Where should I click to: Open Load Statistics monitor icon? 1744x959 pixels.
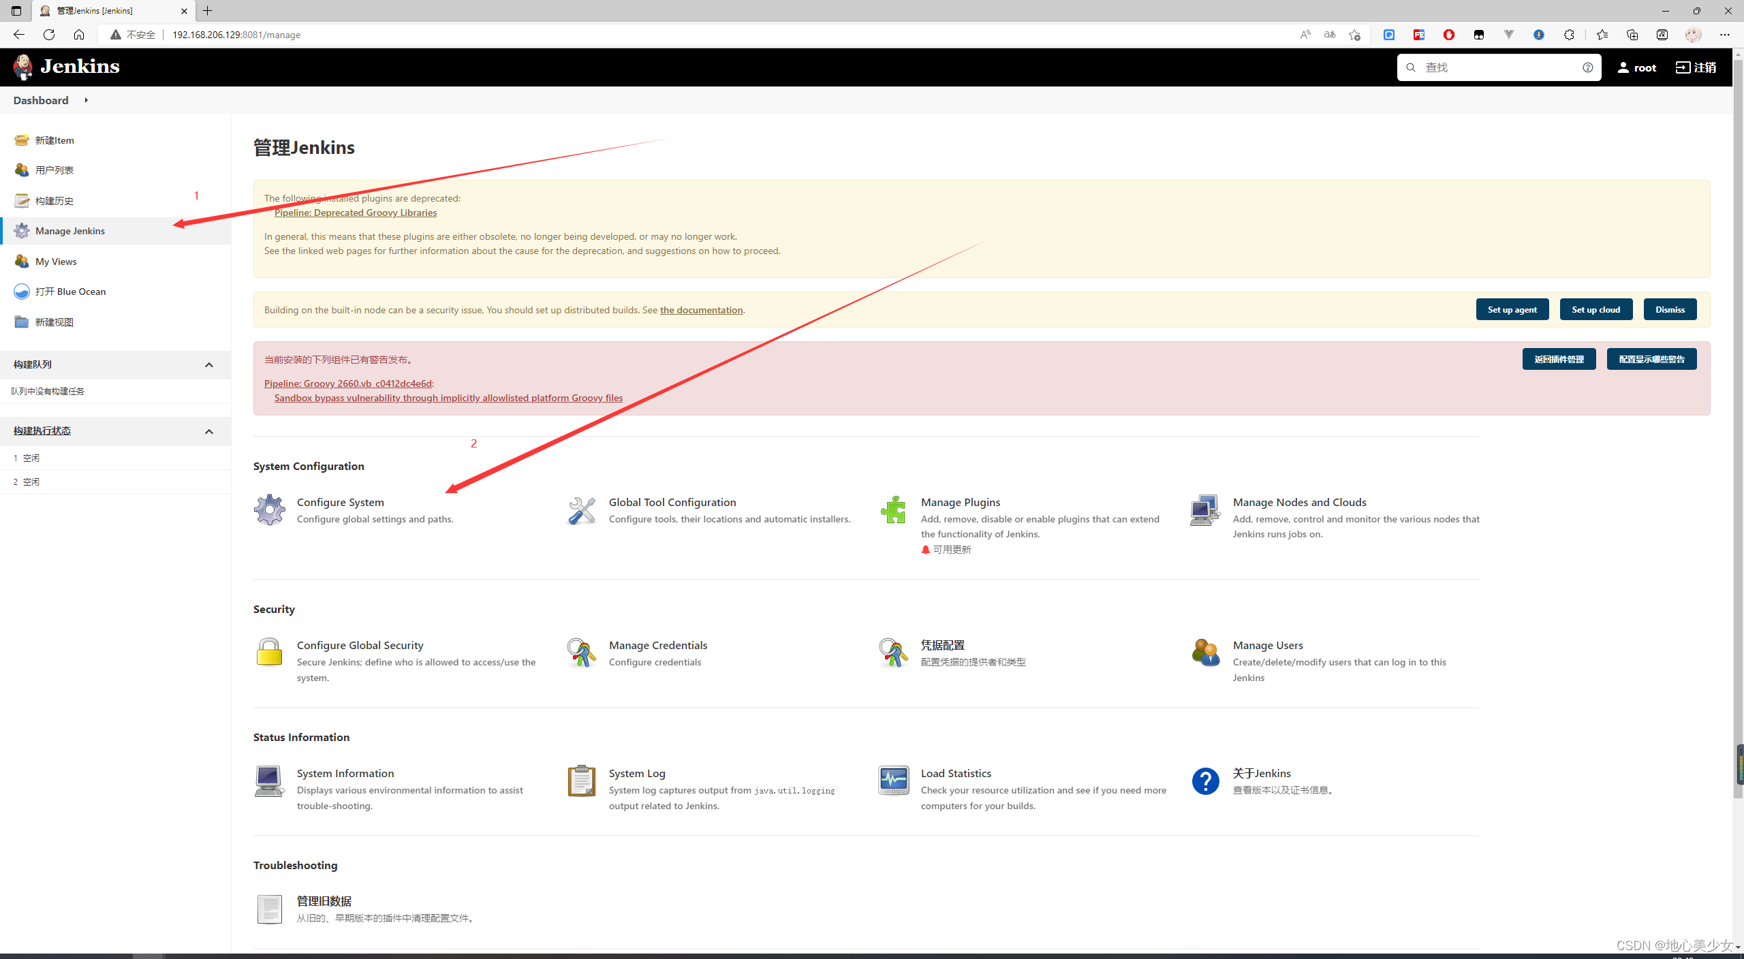893,781
